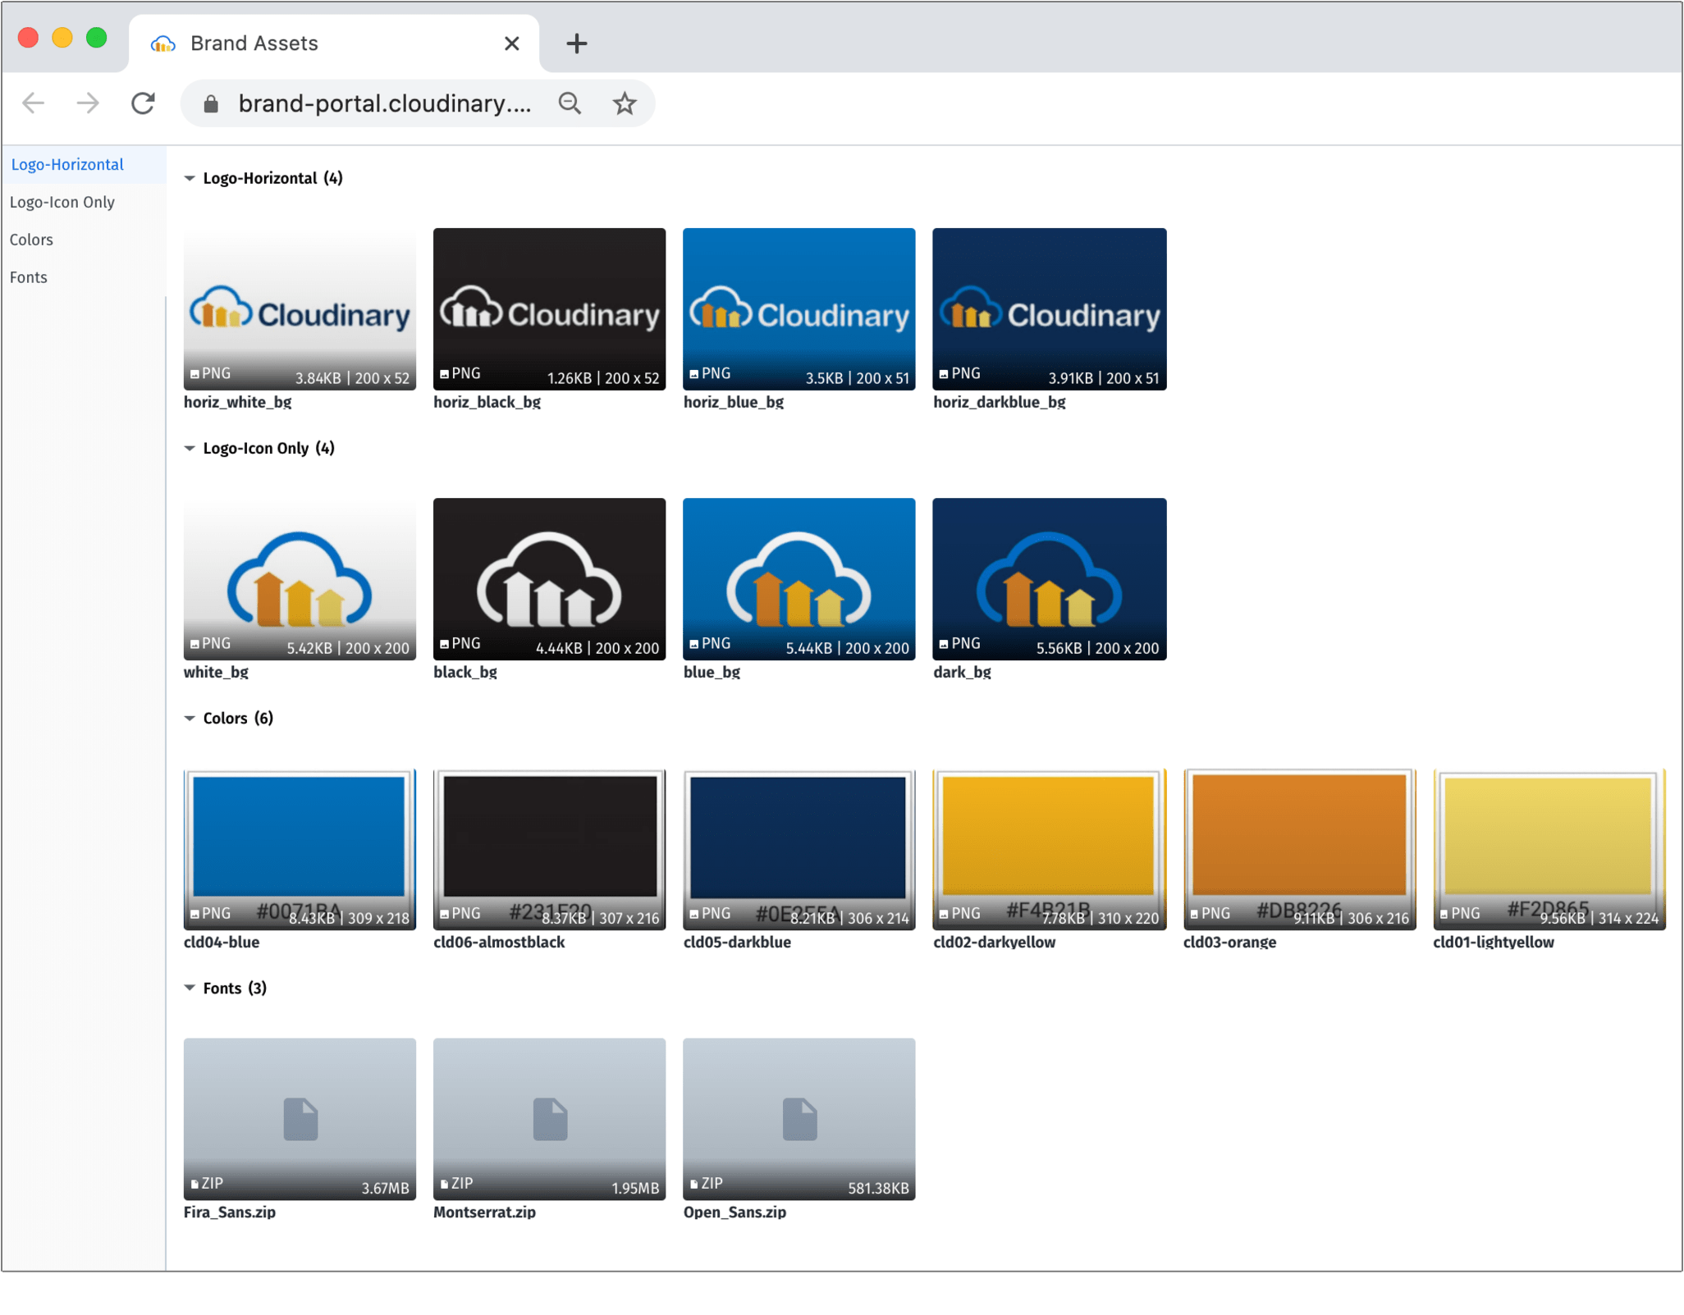Click the zoom magnifier icon in address bar
Image resolution: width=1684 pixels, height=1315 pixels.
tap(570, 103)
